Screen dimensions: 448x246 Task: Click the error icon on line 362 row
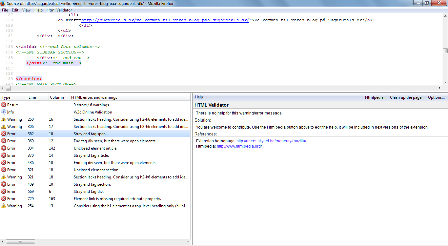click(4, 134)
